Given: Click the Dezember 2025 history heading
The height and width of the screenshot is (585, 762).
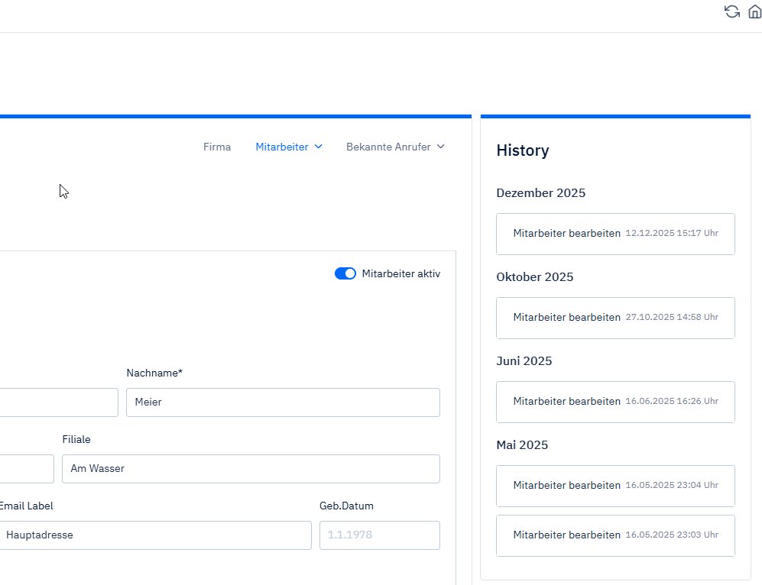Looking at the screenshot, I should (540, 193).
